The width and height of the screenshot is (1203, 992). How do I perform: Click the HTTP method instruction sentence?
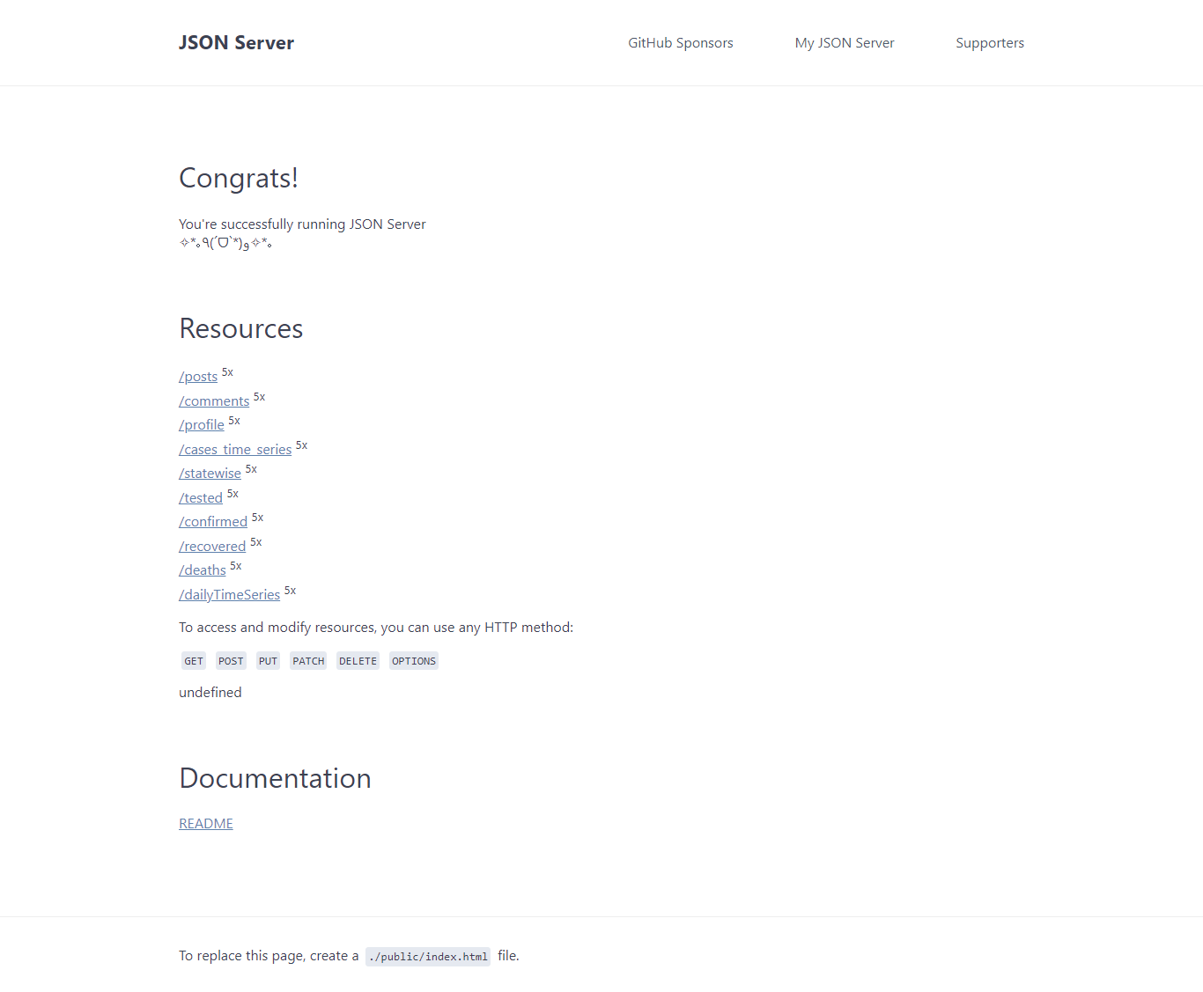pyautogui.click(x=376, y=628)
